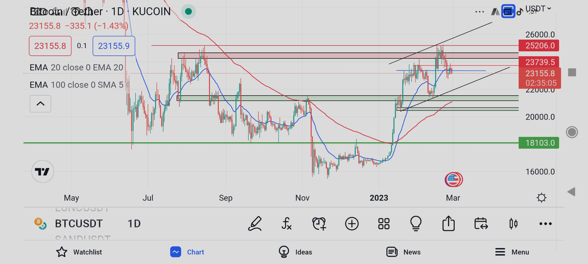Tap the share chart icon
Screen dimensions: 588x264
click(x=448, y=224)
